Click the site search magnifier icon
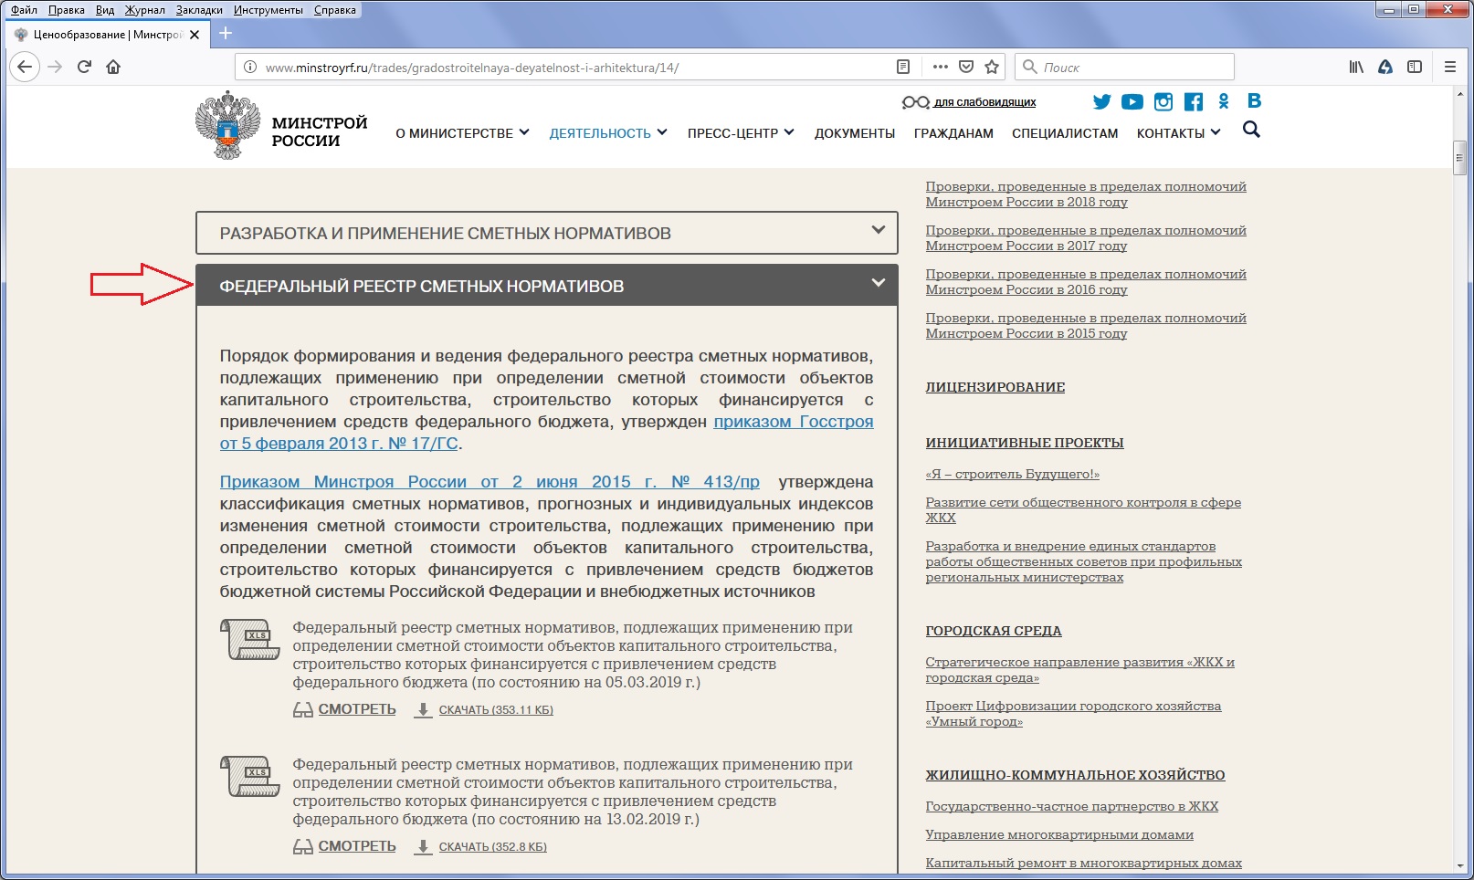1474x880 pixels. click(1251, 130)
